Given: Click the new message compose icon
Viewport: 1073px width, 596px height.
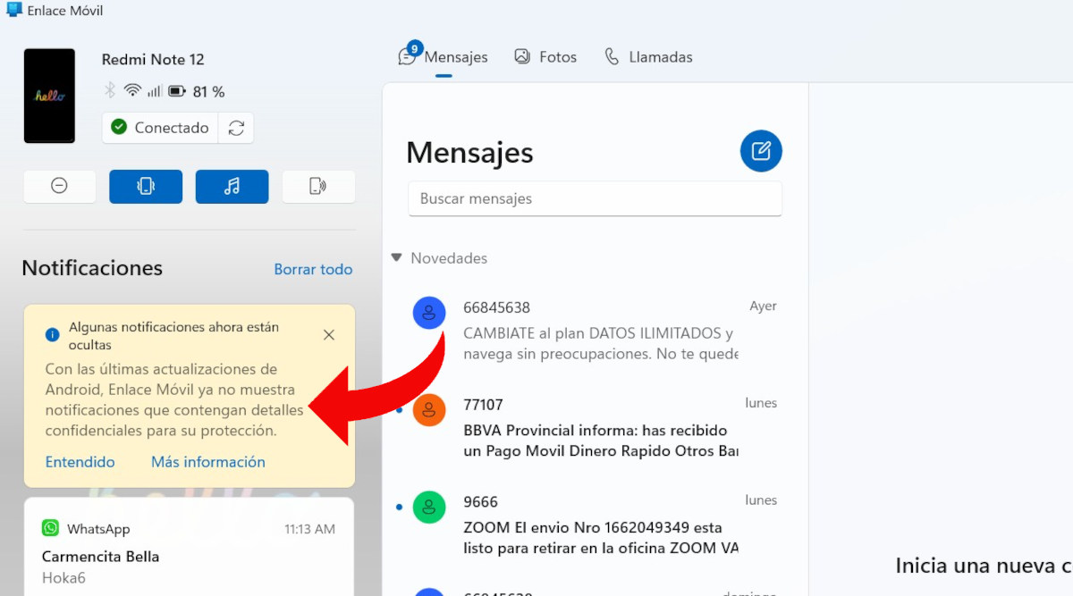Looking at the screenshot, I should (x=761, y=151).
